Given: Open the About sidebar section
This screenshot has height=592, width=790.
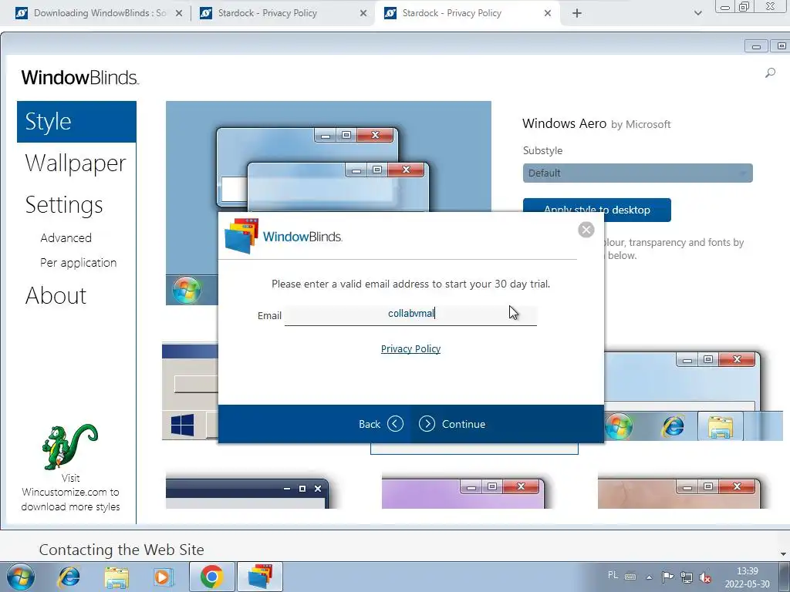Looking at the screenshot, I should [56, 295].
